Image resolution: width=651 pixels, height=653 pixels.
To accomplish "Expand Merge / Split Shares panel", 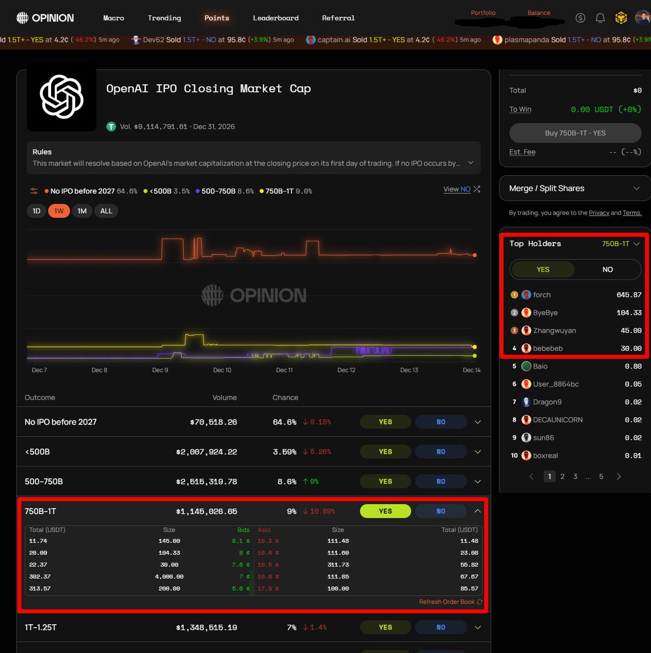I will coord(636,188).
